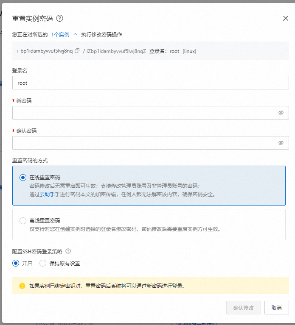
Task: Toggle visibility of the 确认密码 field
Action: pyautogui.click(x=281, y=143)
